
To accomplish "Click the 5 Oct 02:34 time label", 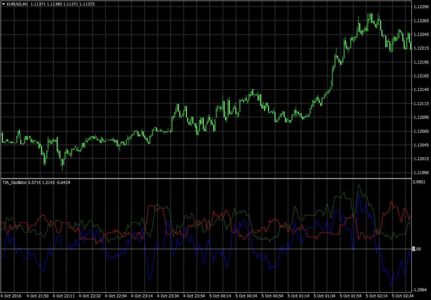I will coord(403,296).
